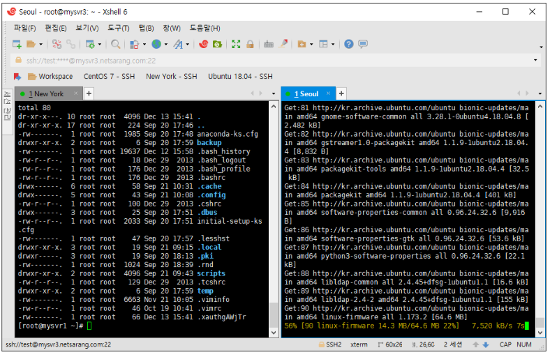Click the xterm status bar entry
550x357 pixels.
(359, 345)
